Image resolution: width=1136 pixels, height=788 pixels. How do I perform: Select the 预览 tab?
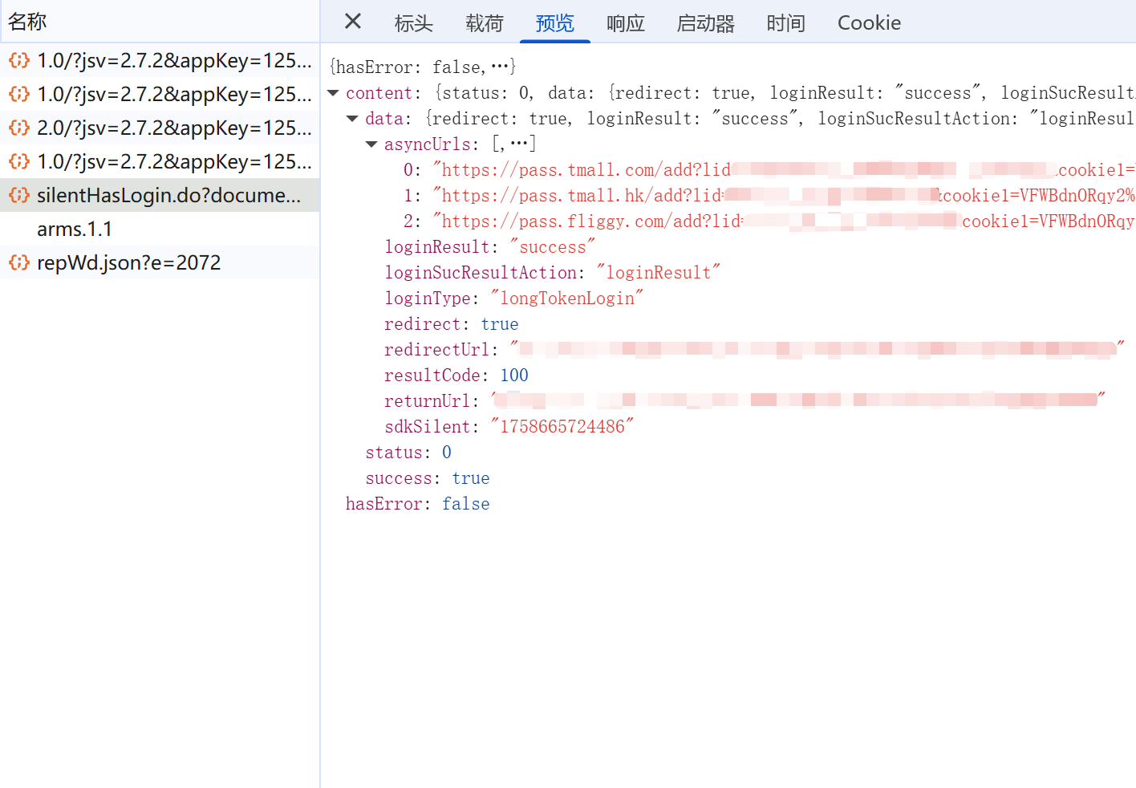coord(554,23)
